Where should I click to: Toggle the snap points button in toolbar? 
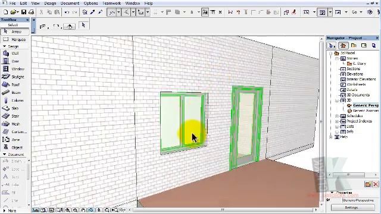pos(126,12)
